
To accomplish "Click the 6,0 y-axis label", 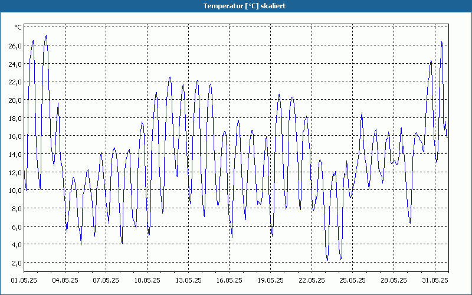I will [17, 227].
